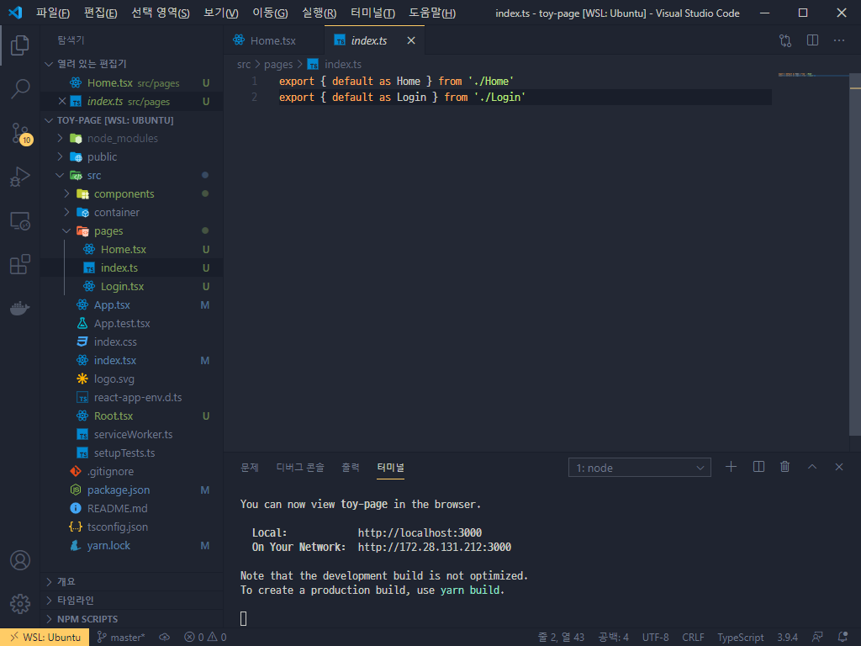
Task: Kill terminal with trash icon
Action: [784, 467]
